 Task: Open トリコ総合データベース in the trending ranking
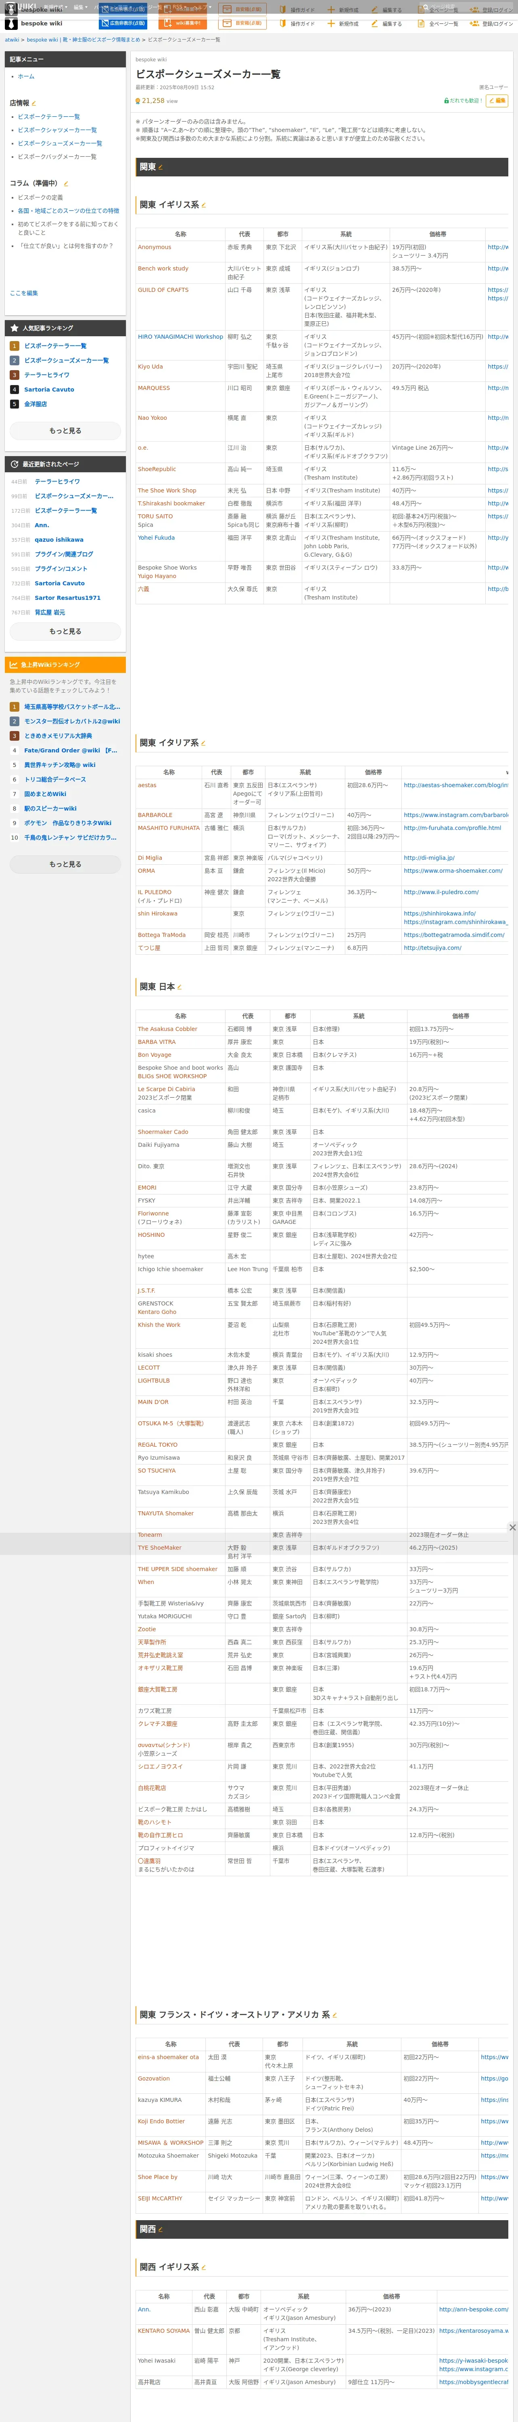click(x=54, y=779)
